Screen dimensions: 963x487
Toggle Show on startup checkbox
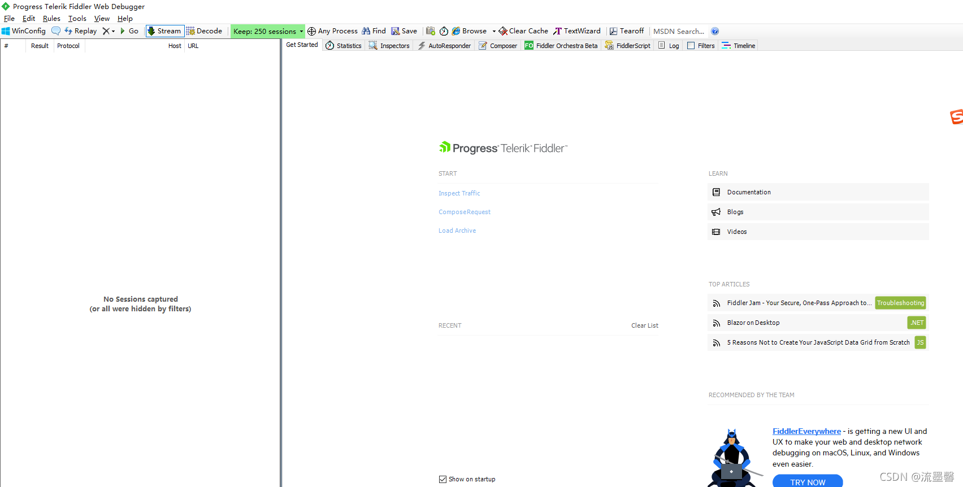443,479
